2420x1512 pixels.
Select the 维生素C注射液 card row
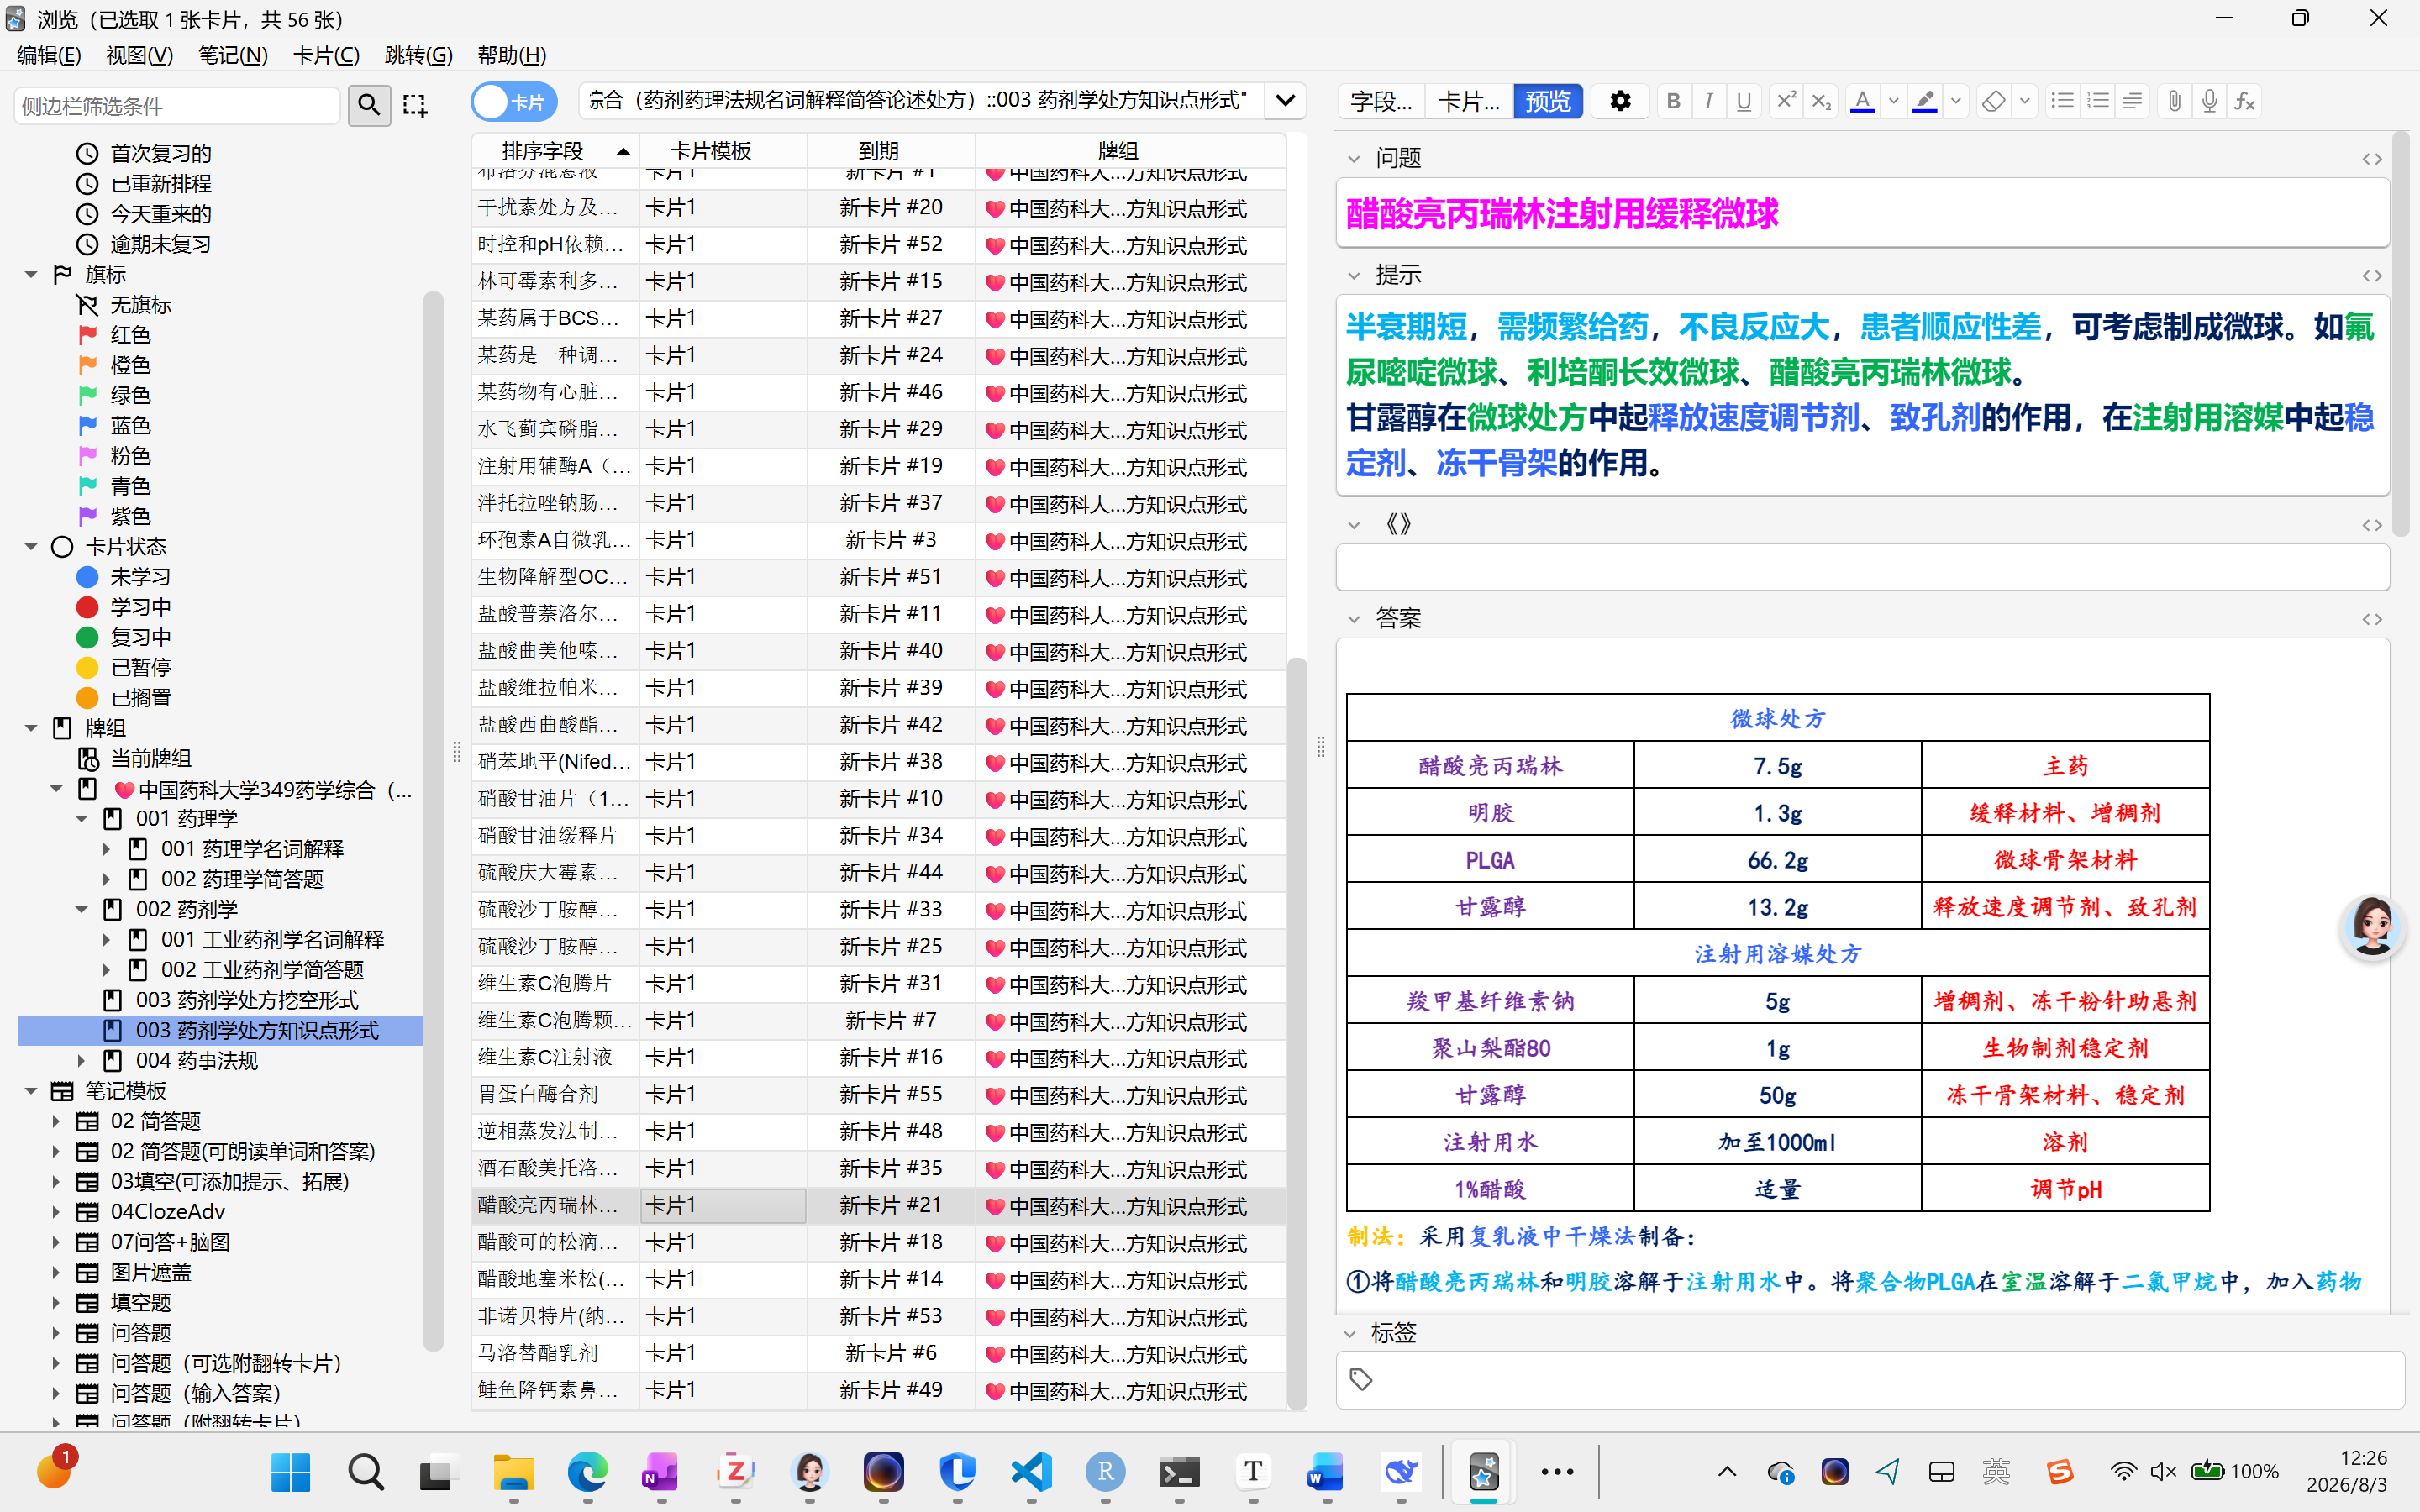click(878, 1058)
